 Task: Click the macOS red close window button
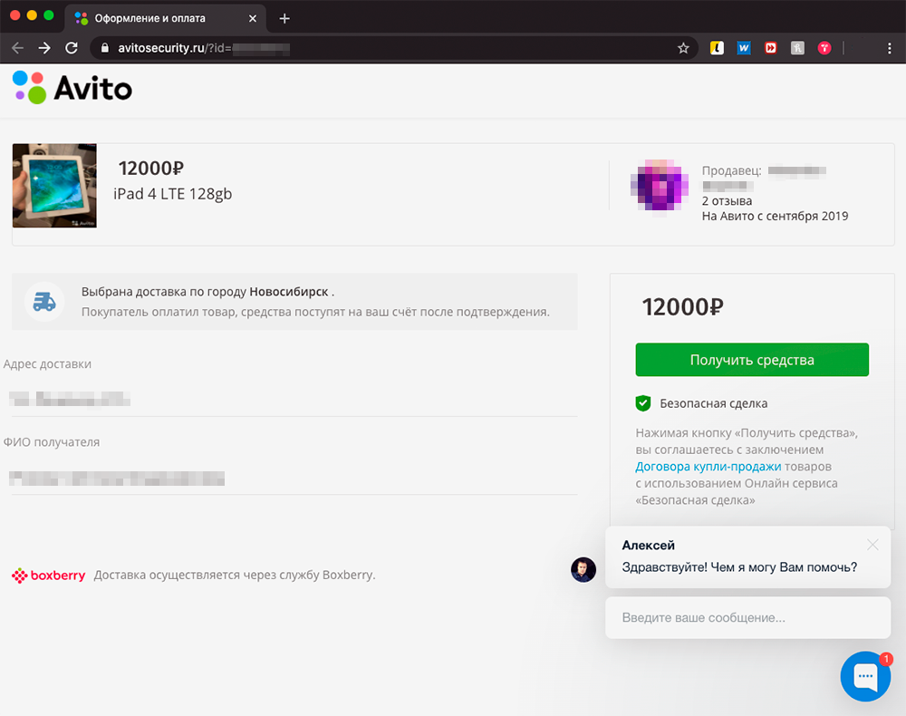click(x=15, y=15)
